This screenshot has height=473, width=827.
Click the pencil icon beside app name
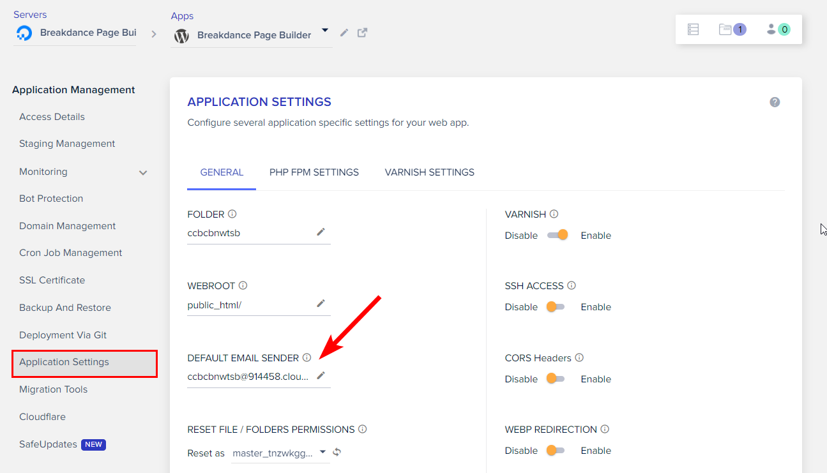344,33
